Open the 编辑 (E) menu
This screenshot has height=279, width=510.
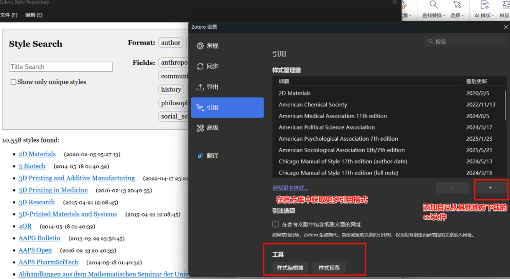coord(34,15)
